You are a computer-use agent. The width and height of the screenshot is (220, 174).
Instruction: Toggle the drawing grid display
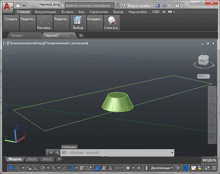click(x=11, y=168)
